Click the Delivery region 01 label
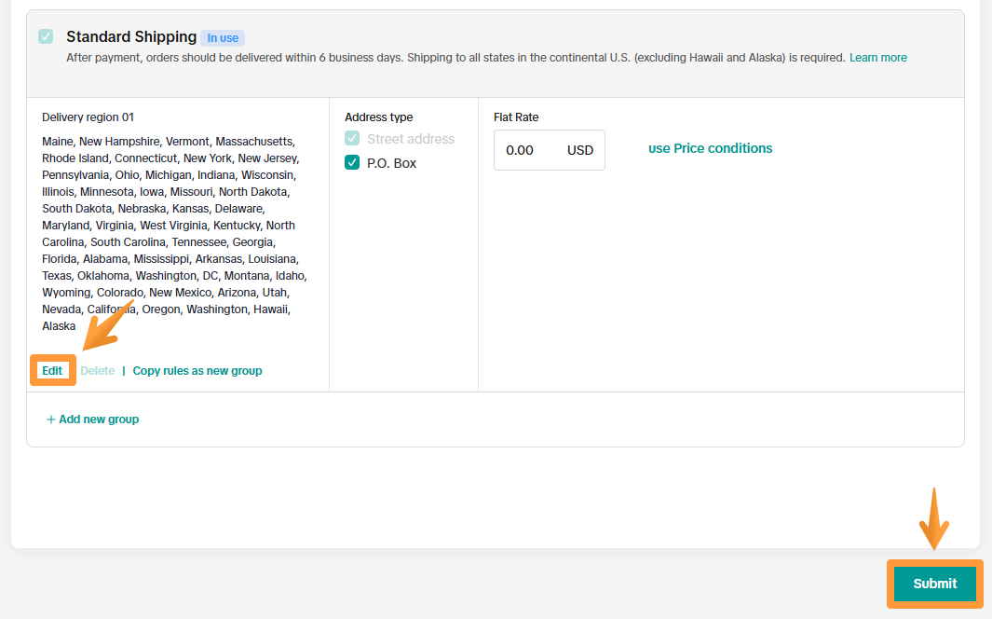The width and height of the screenshot is (992, 619). [x=88, y=117]
